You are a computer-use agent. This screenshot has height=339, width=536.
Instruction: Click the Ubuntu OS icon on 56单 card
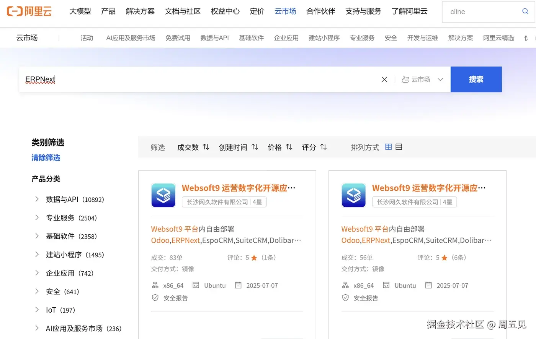click(386, 285)
